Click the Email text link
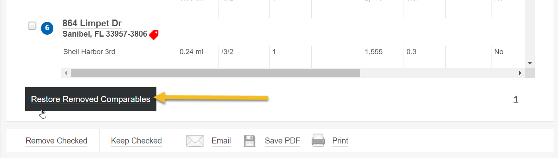Screen dimensions: 558x161 [x=221, y=141]
